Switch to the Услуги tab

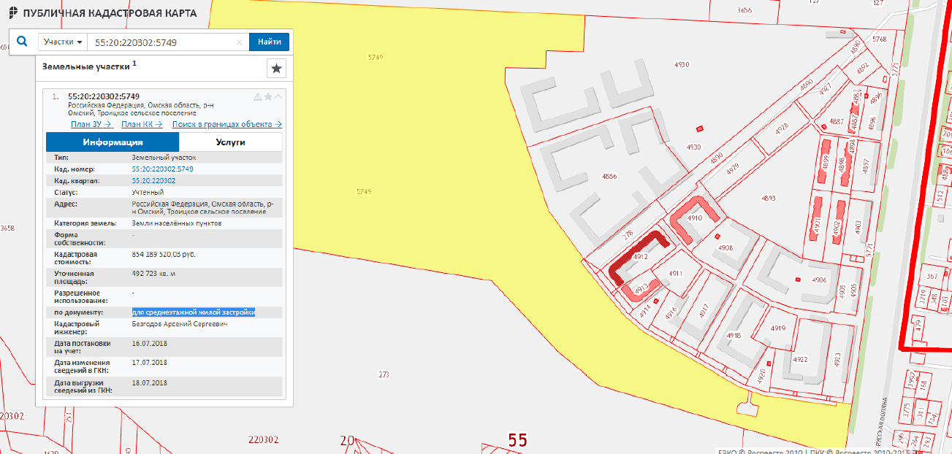click(x=230, y=142)
